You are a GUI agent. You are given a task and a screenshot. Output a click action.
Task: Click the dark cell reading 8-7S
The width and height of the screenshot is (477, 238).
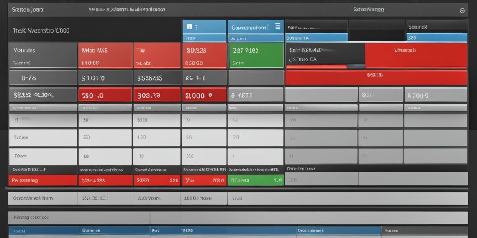(43, 78)
